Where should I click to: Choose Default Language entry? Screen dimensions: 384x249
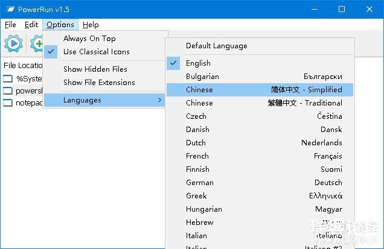click(x=216, y=46)
